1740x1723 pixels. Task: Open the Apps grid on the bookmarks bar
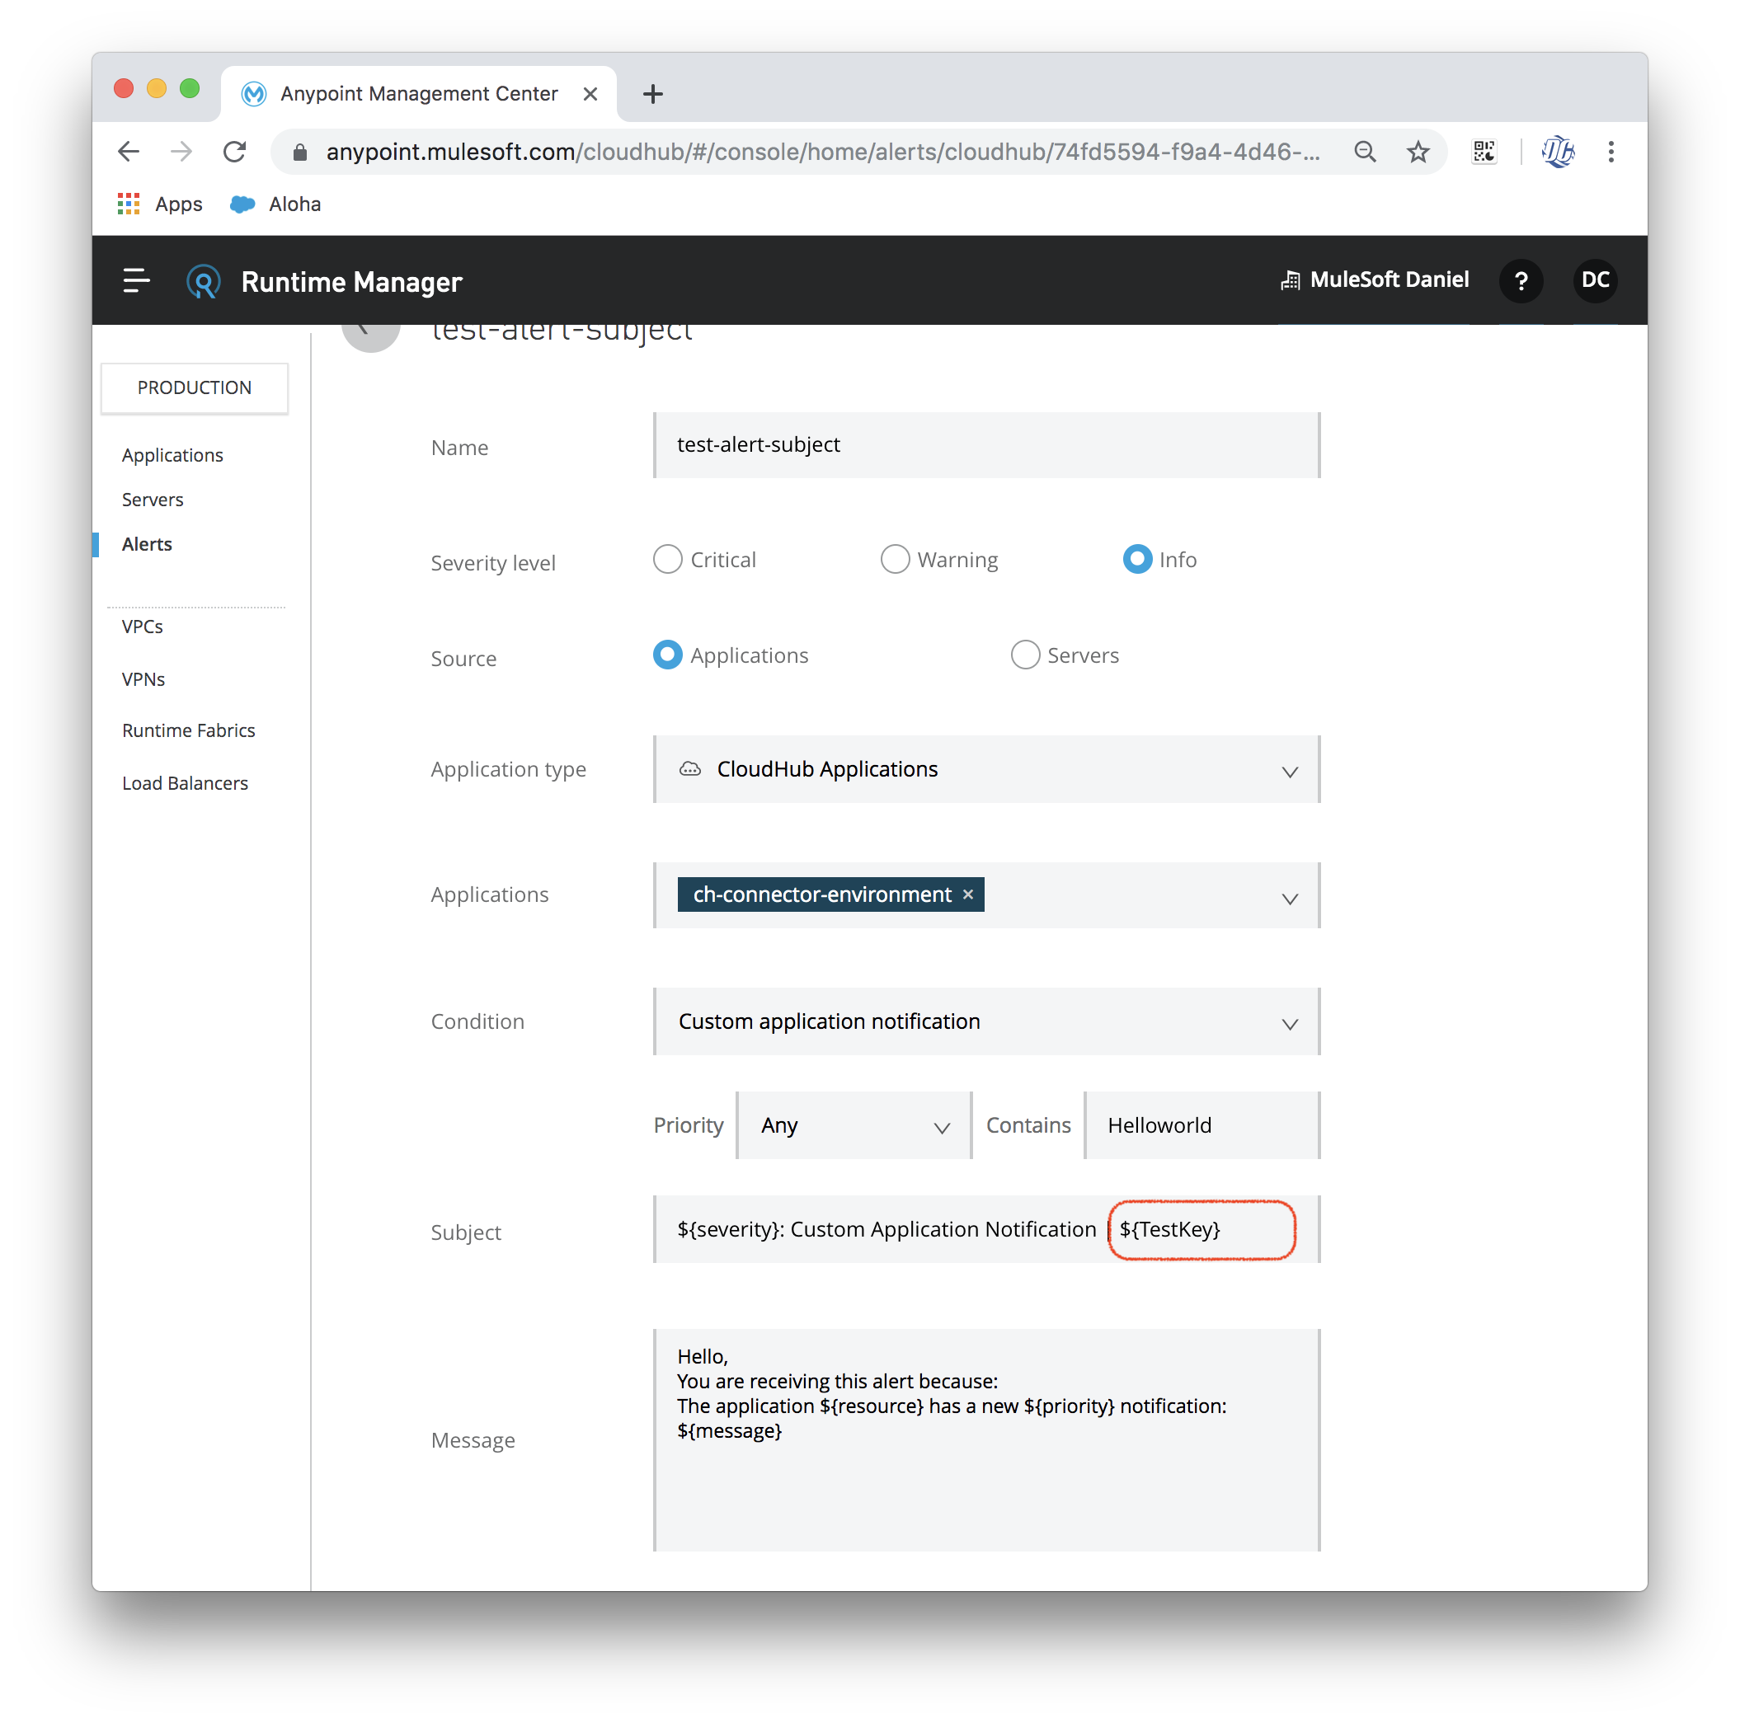(129, 204)
